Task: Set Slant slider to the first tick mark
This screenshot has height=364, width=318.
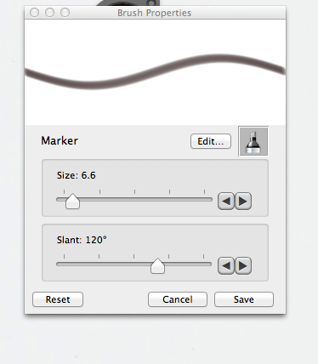Action: [64, 264]
